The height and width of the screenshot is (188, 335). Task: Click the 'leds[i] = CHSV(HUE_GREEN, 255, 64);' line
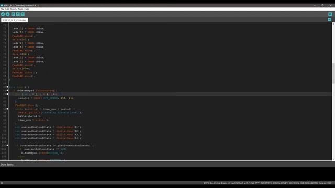click(47, 98)
